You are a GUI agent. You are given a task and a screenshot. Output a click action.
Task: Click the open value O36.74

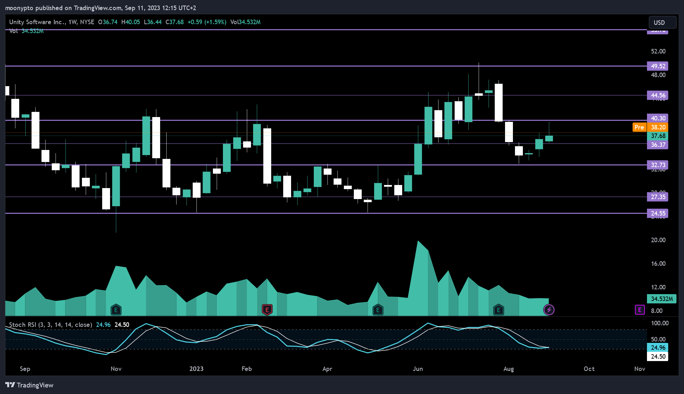(108, 22)
